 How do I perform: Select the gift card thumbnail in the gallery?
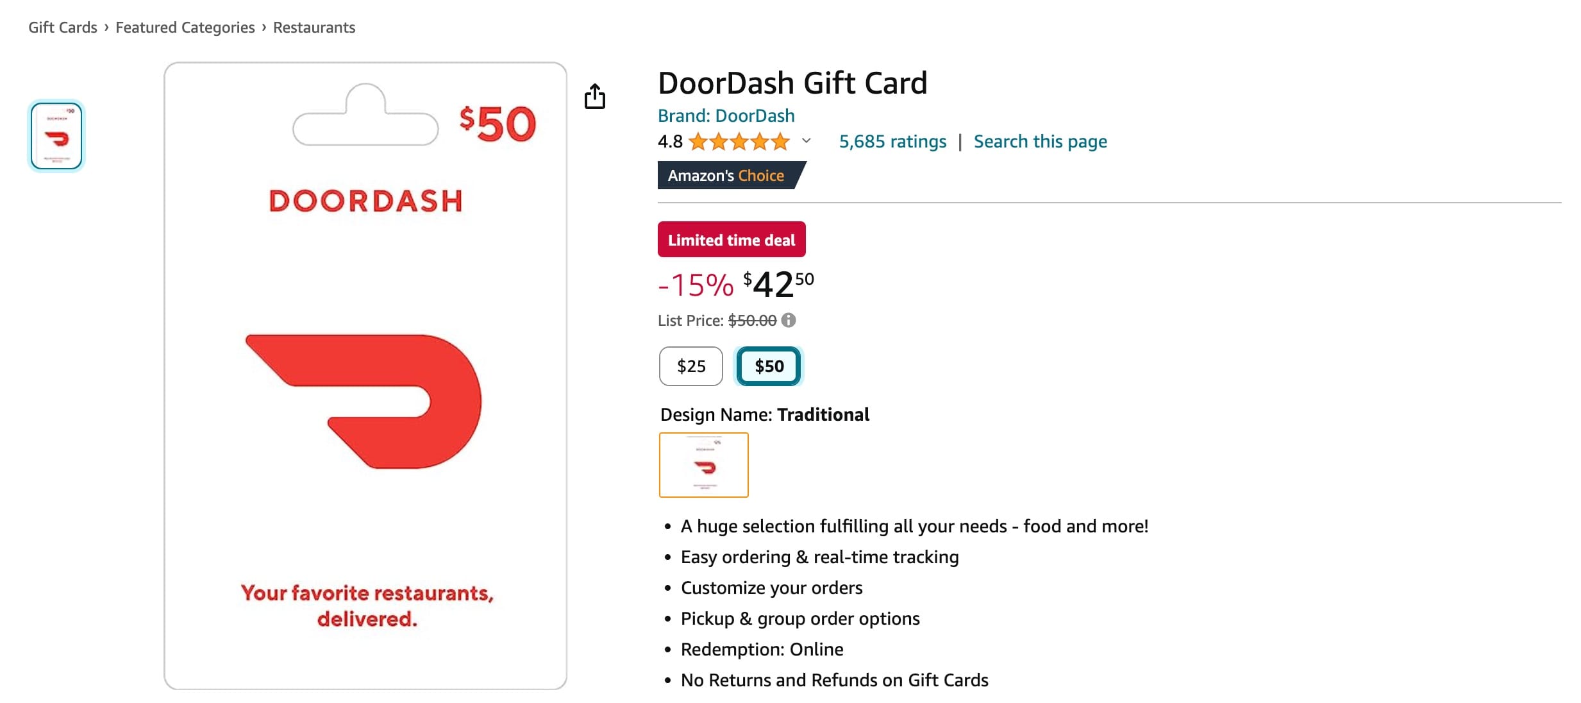click(56, 136)
